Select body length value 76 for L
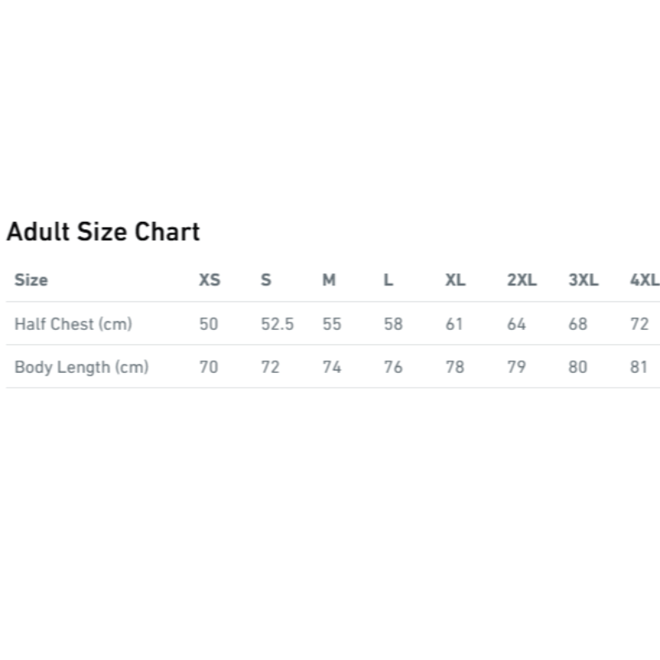The height and width of the screenshot is (660, 660). (394, 366)
